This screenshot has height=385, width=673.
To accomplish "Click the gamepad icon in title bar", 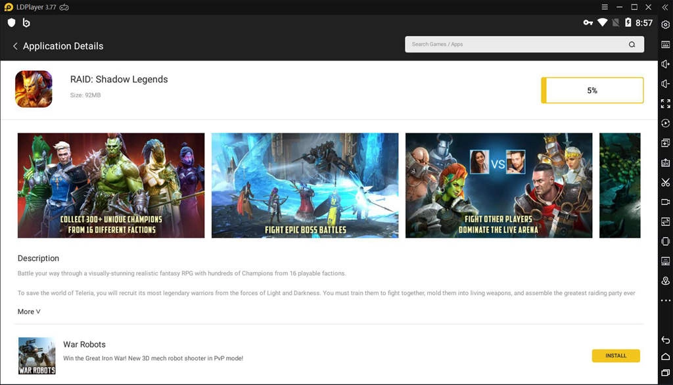I will point(64,7).
